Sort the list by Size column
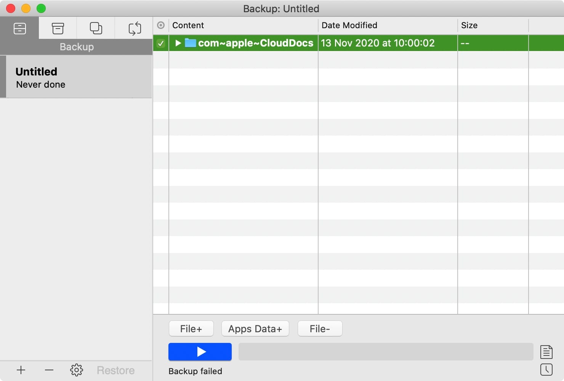 [x=469, y=25]
